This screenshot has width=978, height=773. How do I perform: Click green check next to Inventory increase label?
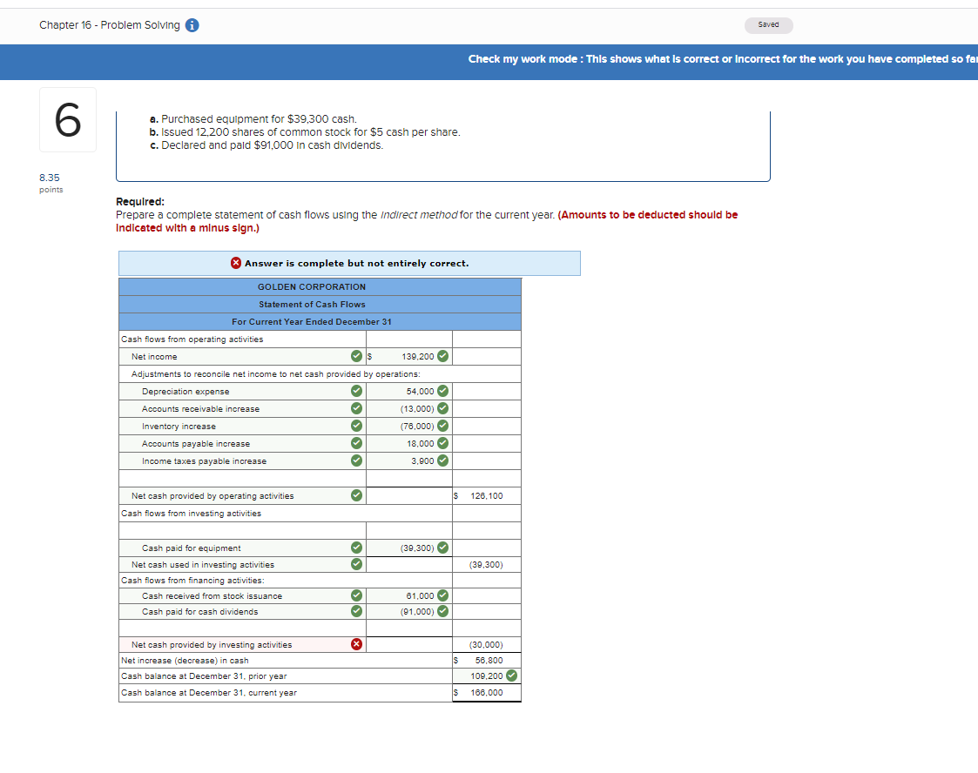click(x=356, y=426)
